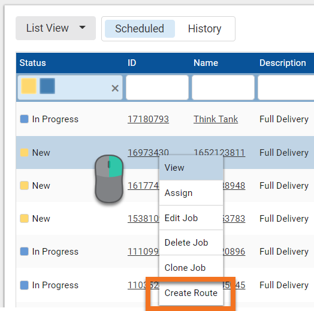Open the List View dropdown
Viewport: 314px width, 311px height.
[x=56, y=28]
